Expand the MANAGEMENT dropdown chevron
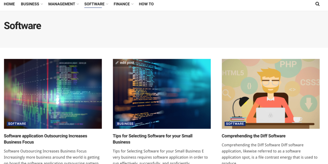Screen dimensions: 328x164 [x=78, y=4]
